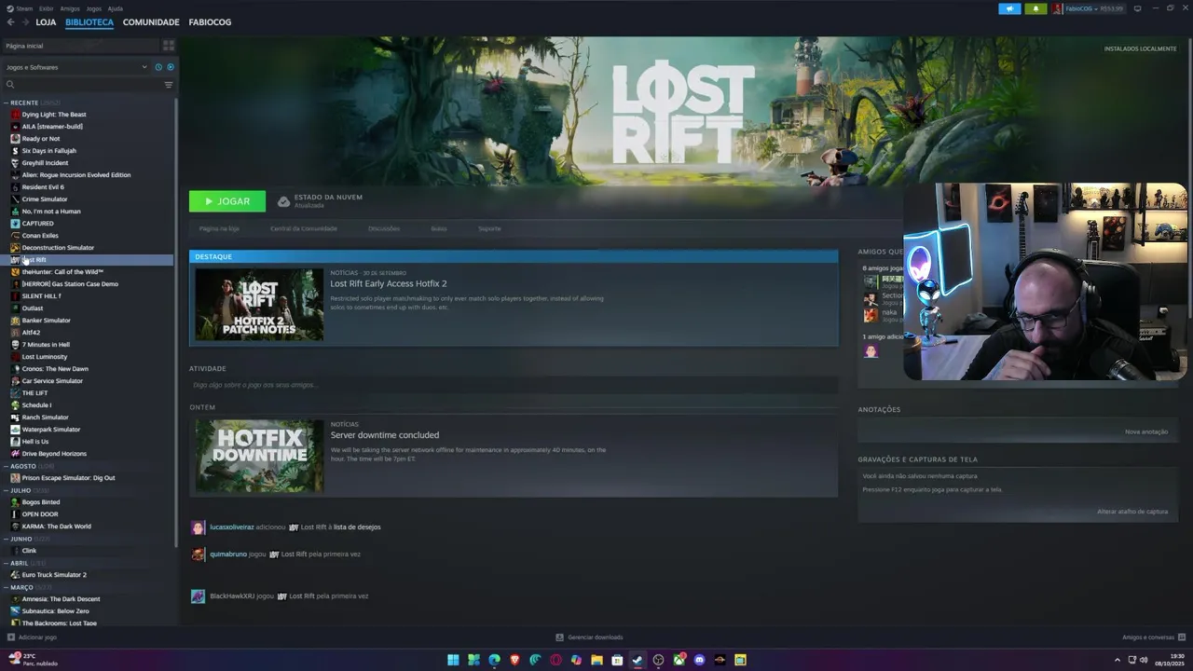The height and width of the screenshot is (671, 1193).
Task: Open the LOJA tab
Action: tap(46, 21)
